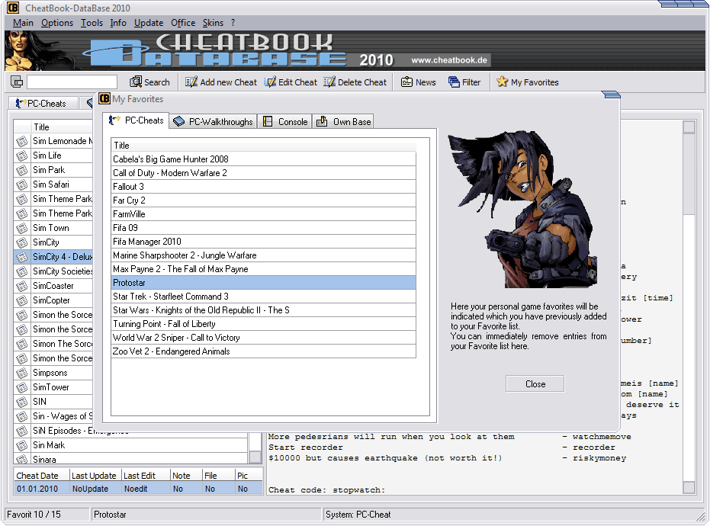Open My Favorites star icon

tap(502, 82)
